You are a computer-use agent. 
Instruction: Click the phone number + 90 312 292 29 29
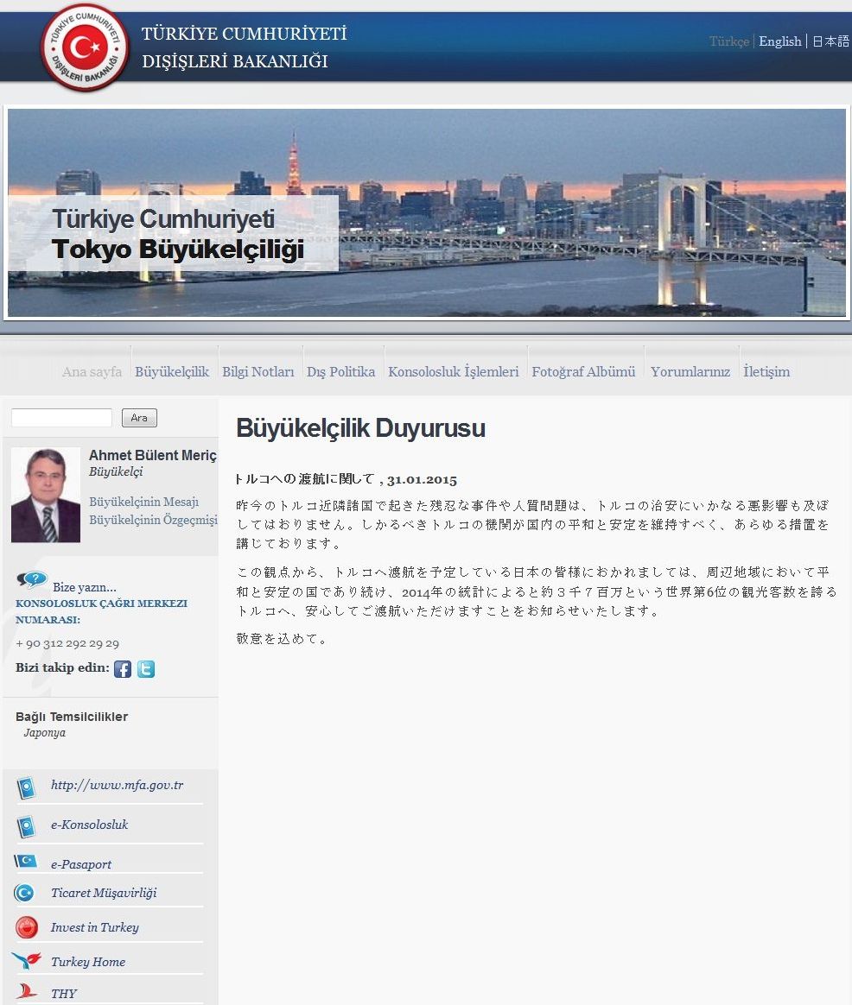67,643
